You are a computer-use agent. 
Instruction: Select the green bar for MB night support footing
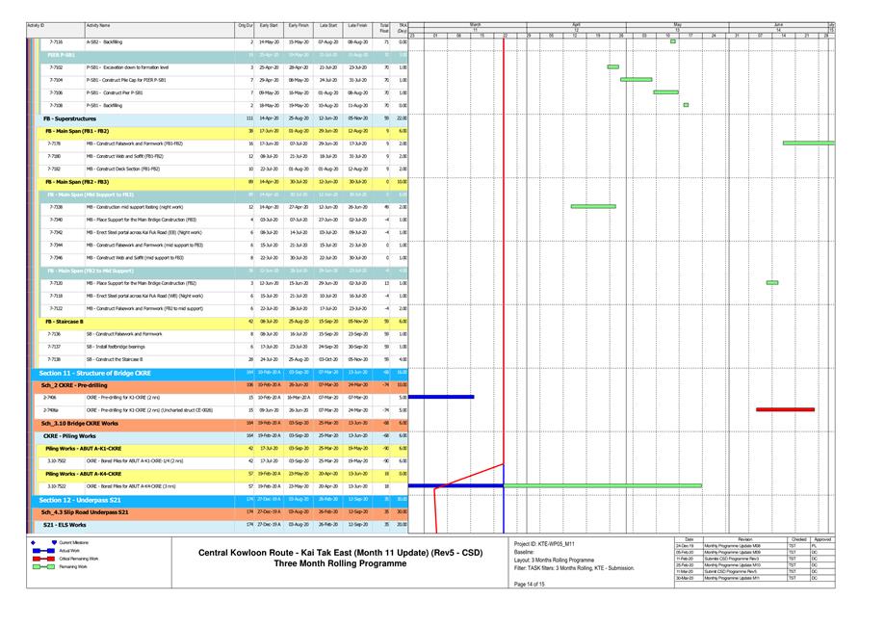pos(592,206)
